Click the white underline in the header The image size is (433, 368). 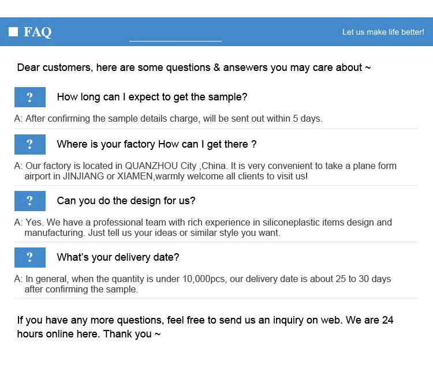pos(175,41)
